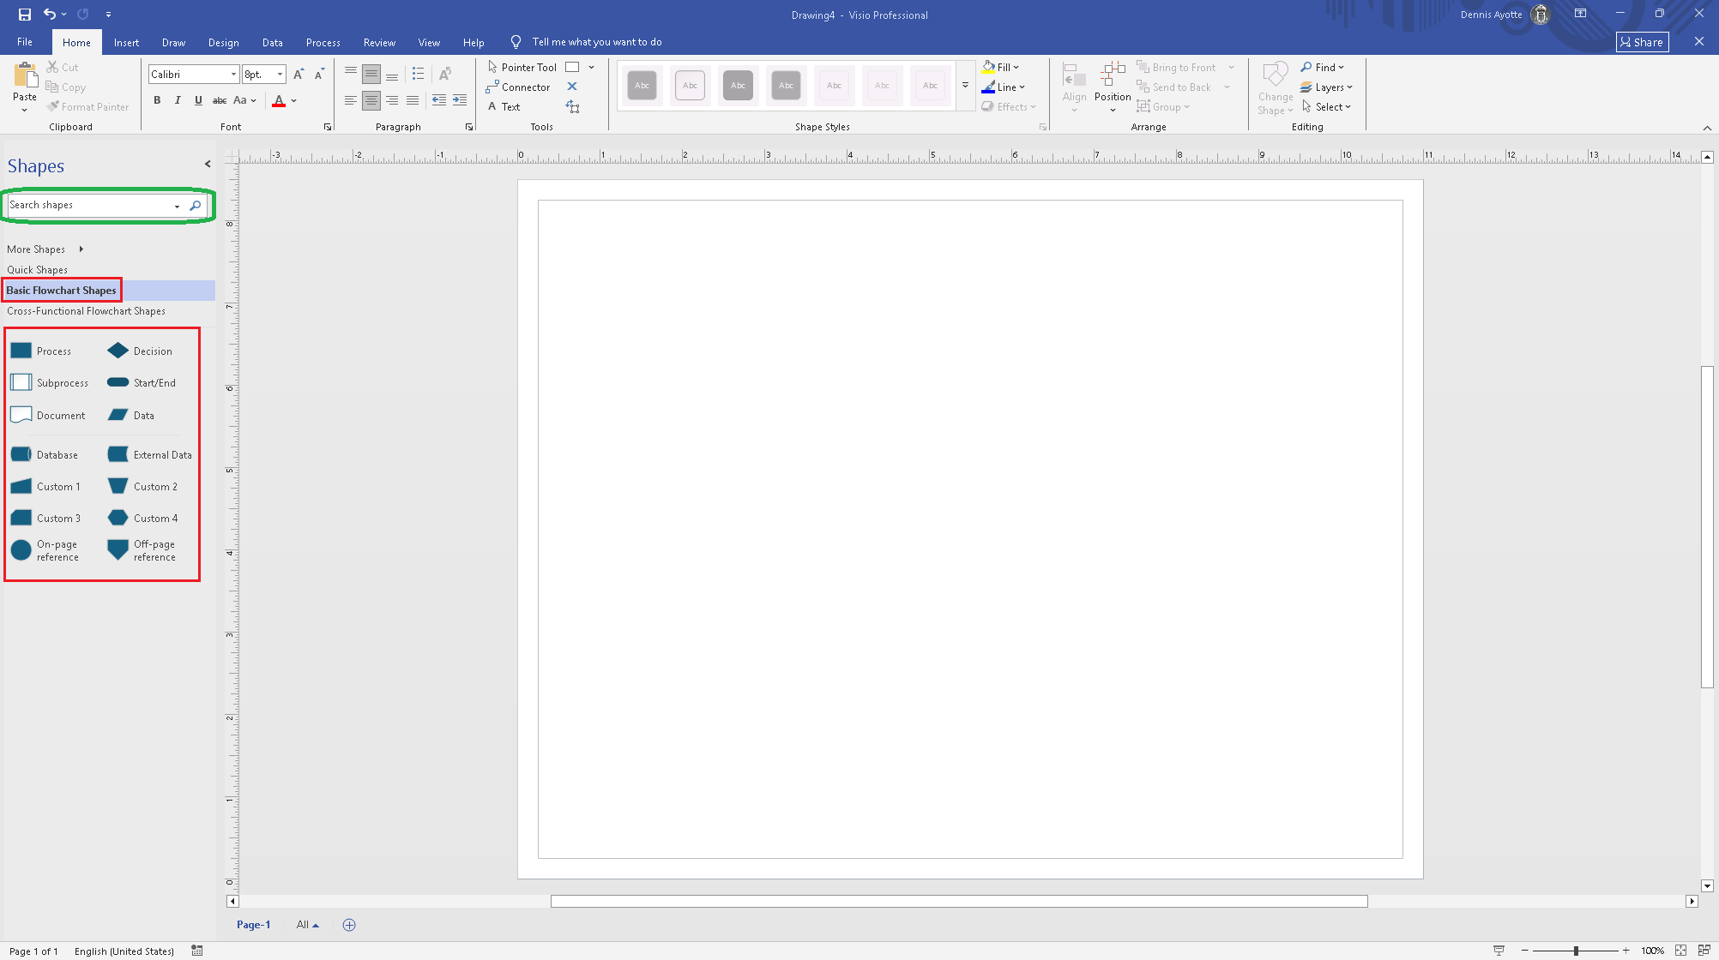This screenshot has height=960, width=1719.
Task: Click the font color red swatch
Action: (x=279, y=101)
